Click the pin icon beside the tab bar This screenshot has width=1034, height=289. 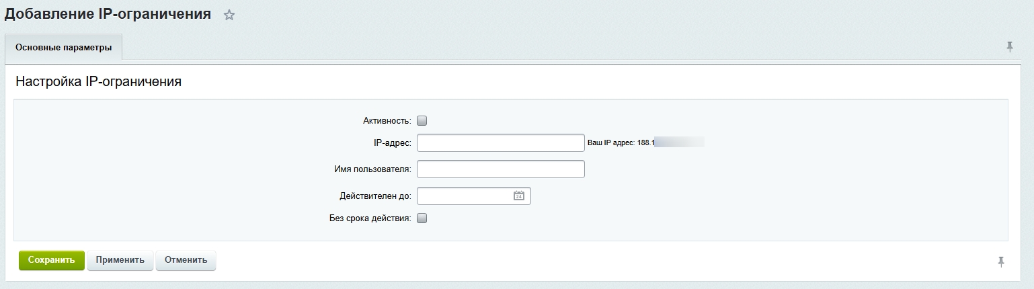pos(1009,46)
